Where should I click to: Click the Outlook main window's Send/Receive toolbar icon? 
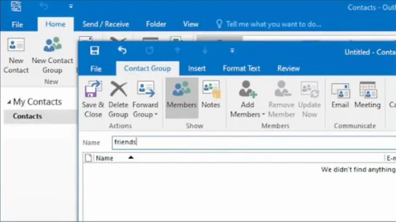tap(16, 6)
